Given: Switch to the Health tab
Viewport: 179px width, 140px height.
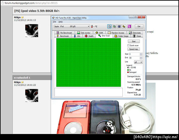Looking at the screenshot, I should point(89,36).
